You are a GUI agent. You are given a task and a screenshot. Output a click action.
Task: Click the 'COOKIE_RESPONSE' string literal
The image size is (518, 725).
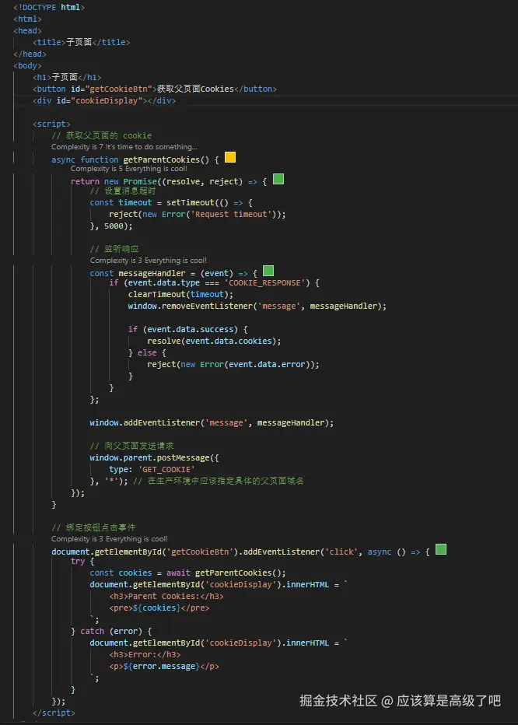(x=267, y=283)
